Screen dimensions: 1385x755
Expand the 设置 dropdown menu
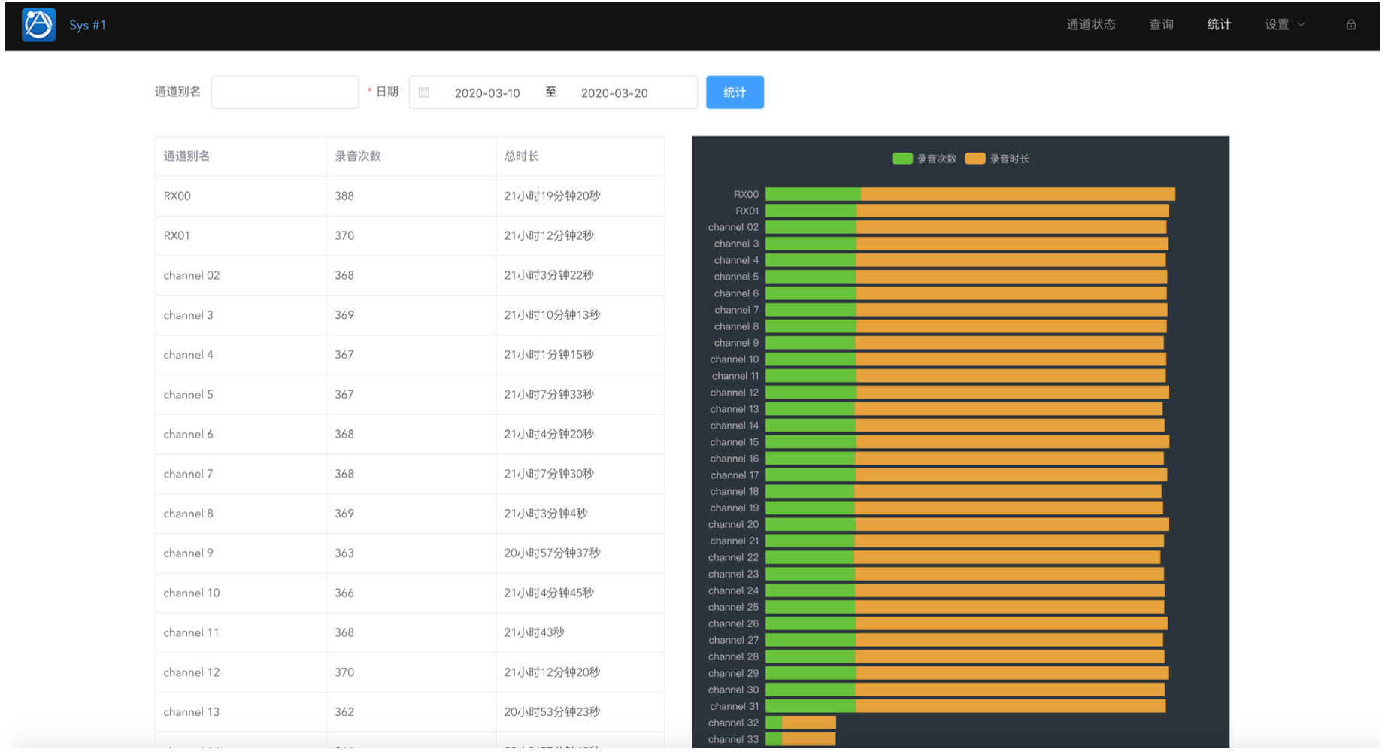tap(1284, 25)
